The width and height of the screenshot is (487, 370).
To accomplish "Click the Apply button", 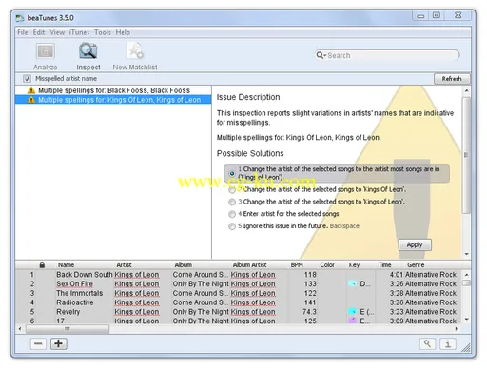I will [x=415, y=244].
